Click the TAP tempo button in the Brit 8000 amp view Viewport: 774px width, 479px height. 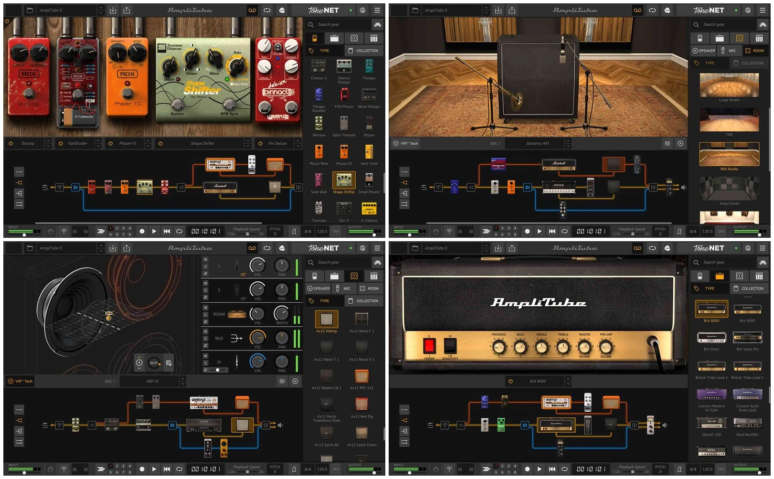click(721, 469)
